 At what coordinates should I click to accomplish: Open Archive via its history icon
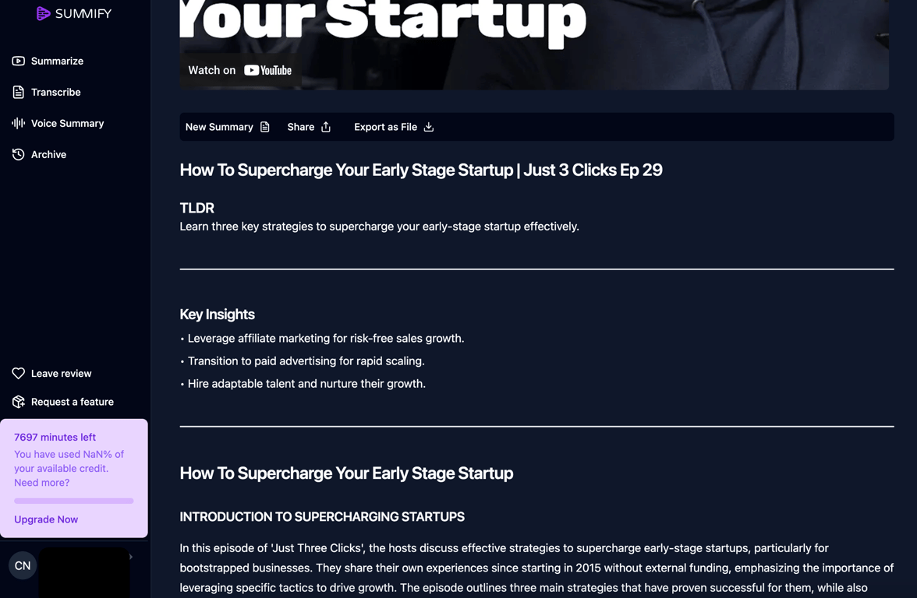tap(18, 154)
